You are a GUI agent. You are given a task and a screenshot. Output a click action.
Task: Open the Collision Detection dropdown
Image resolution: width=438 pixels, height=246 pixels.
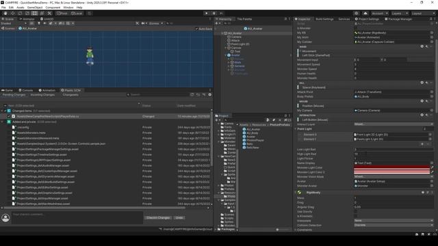[394, 225]
